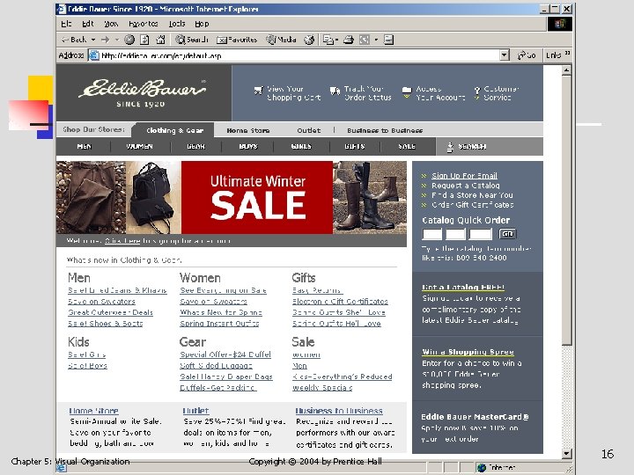Click the Go button beside address
The height and width of the screenshot is (475, 634).
(x=527, y=55)
